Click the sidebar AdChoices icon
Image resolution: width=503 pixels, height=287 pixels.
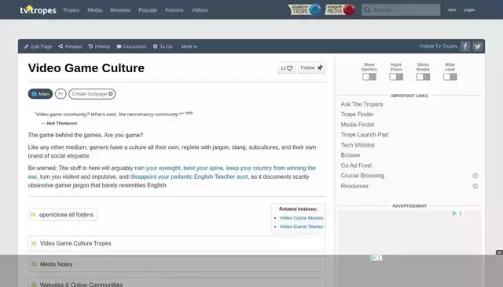coord(454,213)
